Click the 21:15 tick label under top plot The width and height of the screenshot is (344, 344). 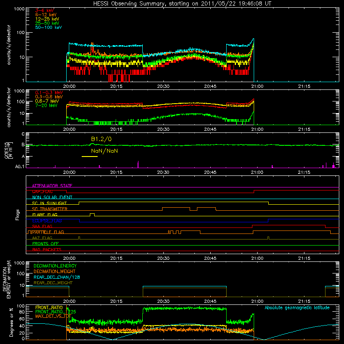tap(304, 86)
